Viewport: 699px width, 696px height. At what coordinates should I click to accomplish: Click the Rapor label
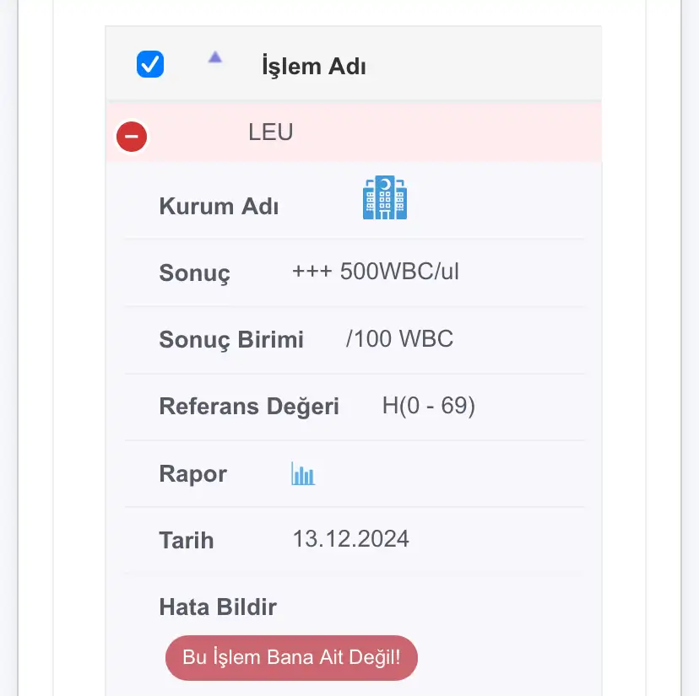point(193,473)
